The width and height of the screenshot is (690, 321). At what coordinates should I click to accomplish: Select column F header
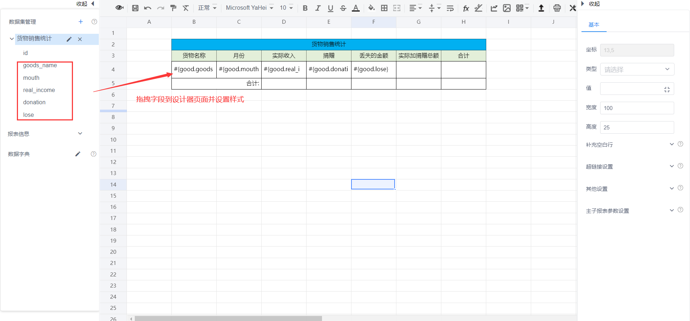click(374, 22)
